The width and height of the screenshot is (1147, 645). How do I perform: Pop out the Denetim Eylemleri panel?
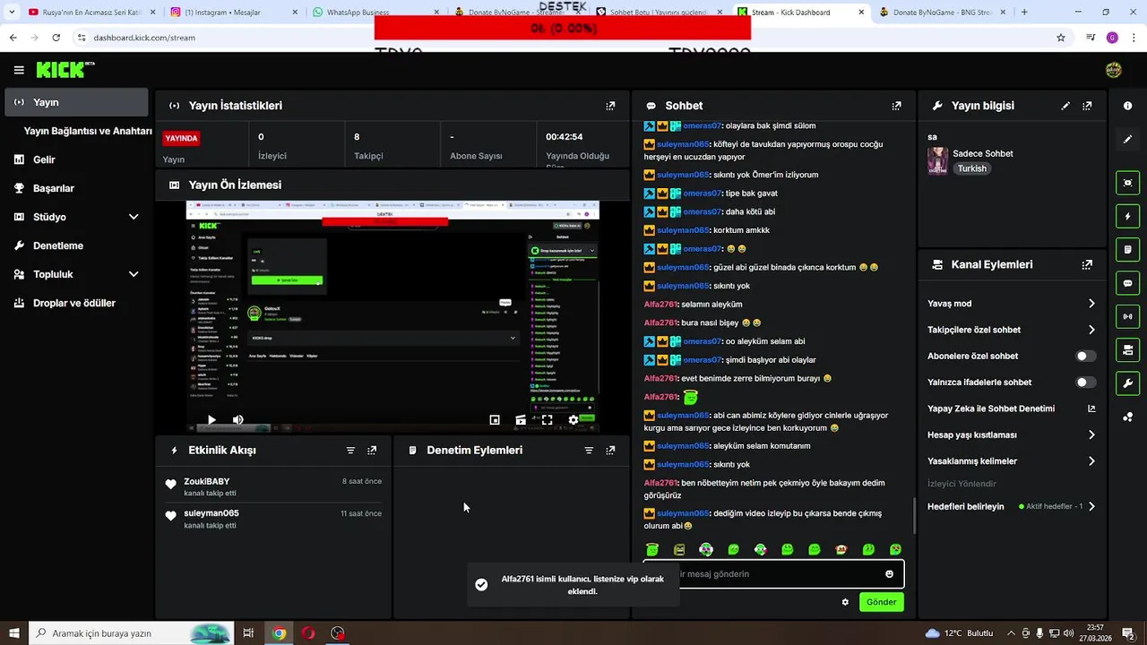coord(610,451)
